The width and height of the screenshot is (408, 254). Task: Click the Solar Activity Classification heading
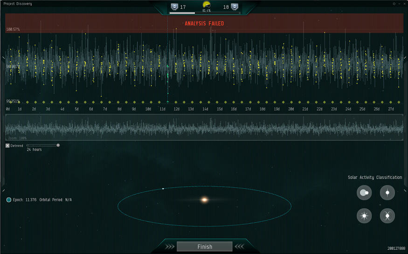point(375,177)
